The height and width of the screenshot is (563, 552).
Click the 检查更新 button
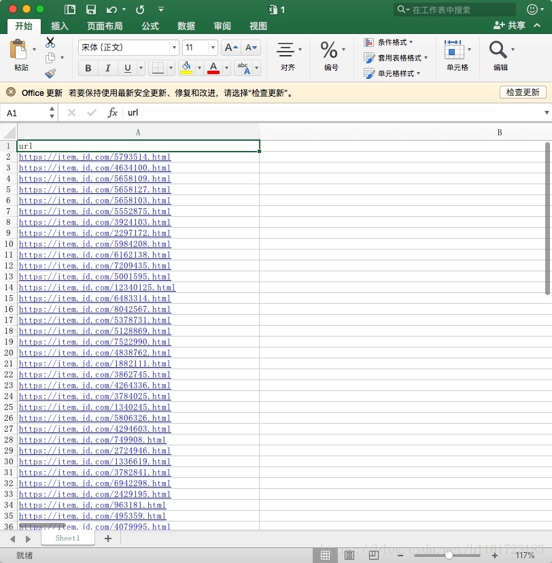tap(523, 92)
